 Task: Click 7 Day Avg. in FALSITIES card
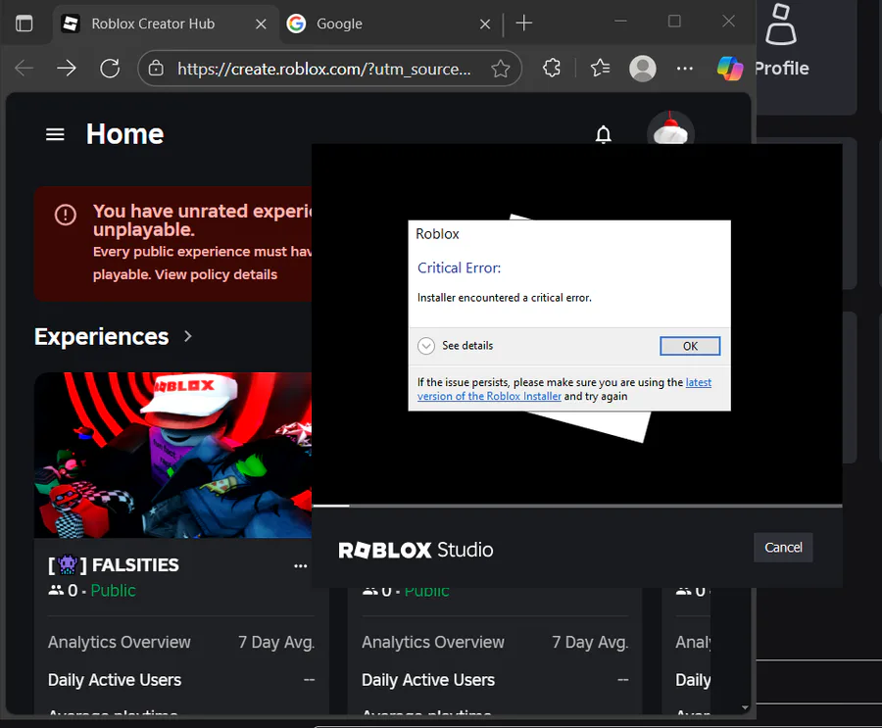(x=276, y=642)
